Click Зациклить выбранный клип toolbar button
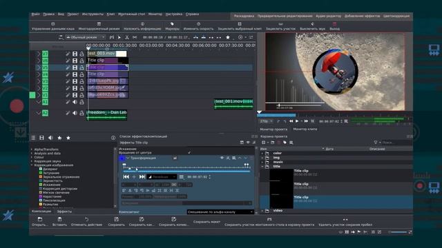The width and height of the screenshot is (442, 248). pos(240,26)
